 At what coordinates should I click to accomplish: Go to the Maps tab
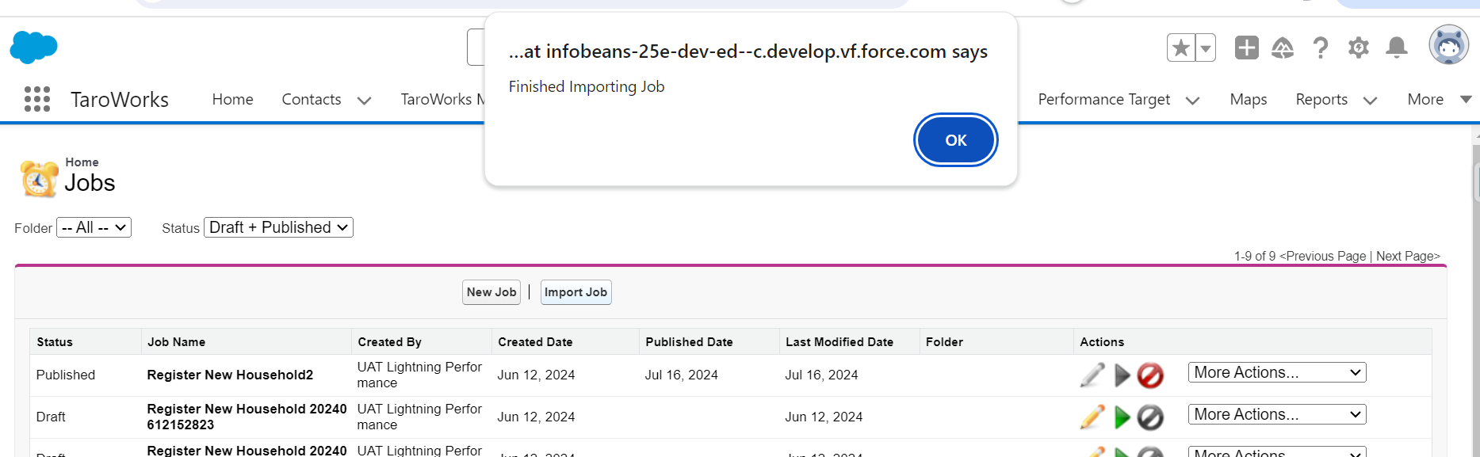tap(1248, 99)
